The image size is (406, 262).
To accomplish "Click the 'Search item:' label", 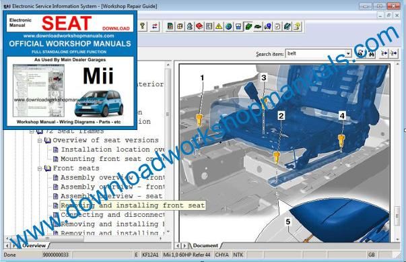I will [x=270, y=54].
